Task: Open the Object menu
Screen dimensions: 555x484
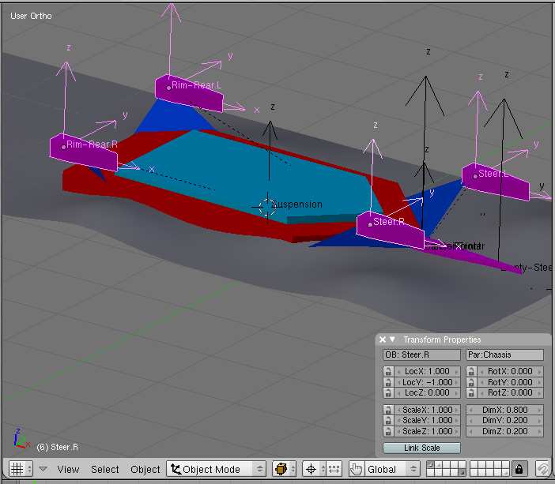Action: pos(145,469)
